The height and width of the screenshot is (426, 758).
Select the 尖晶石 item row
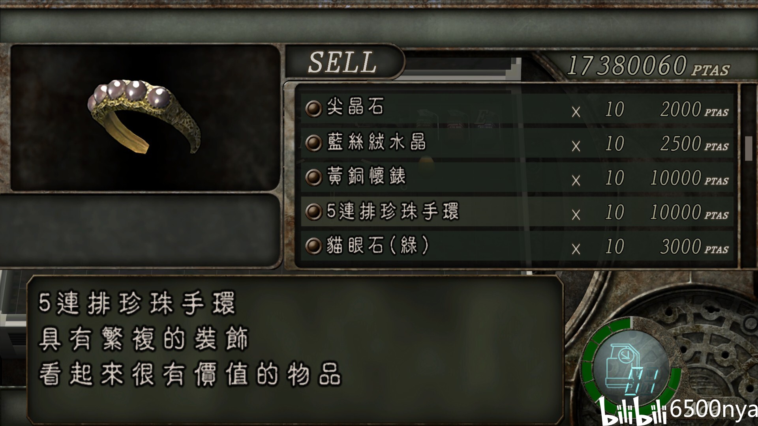click(x=517, y=108)
